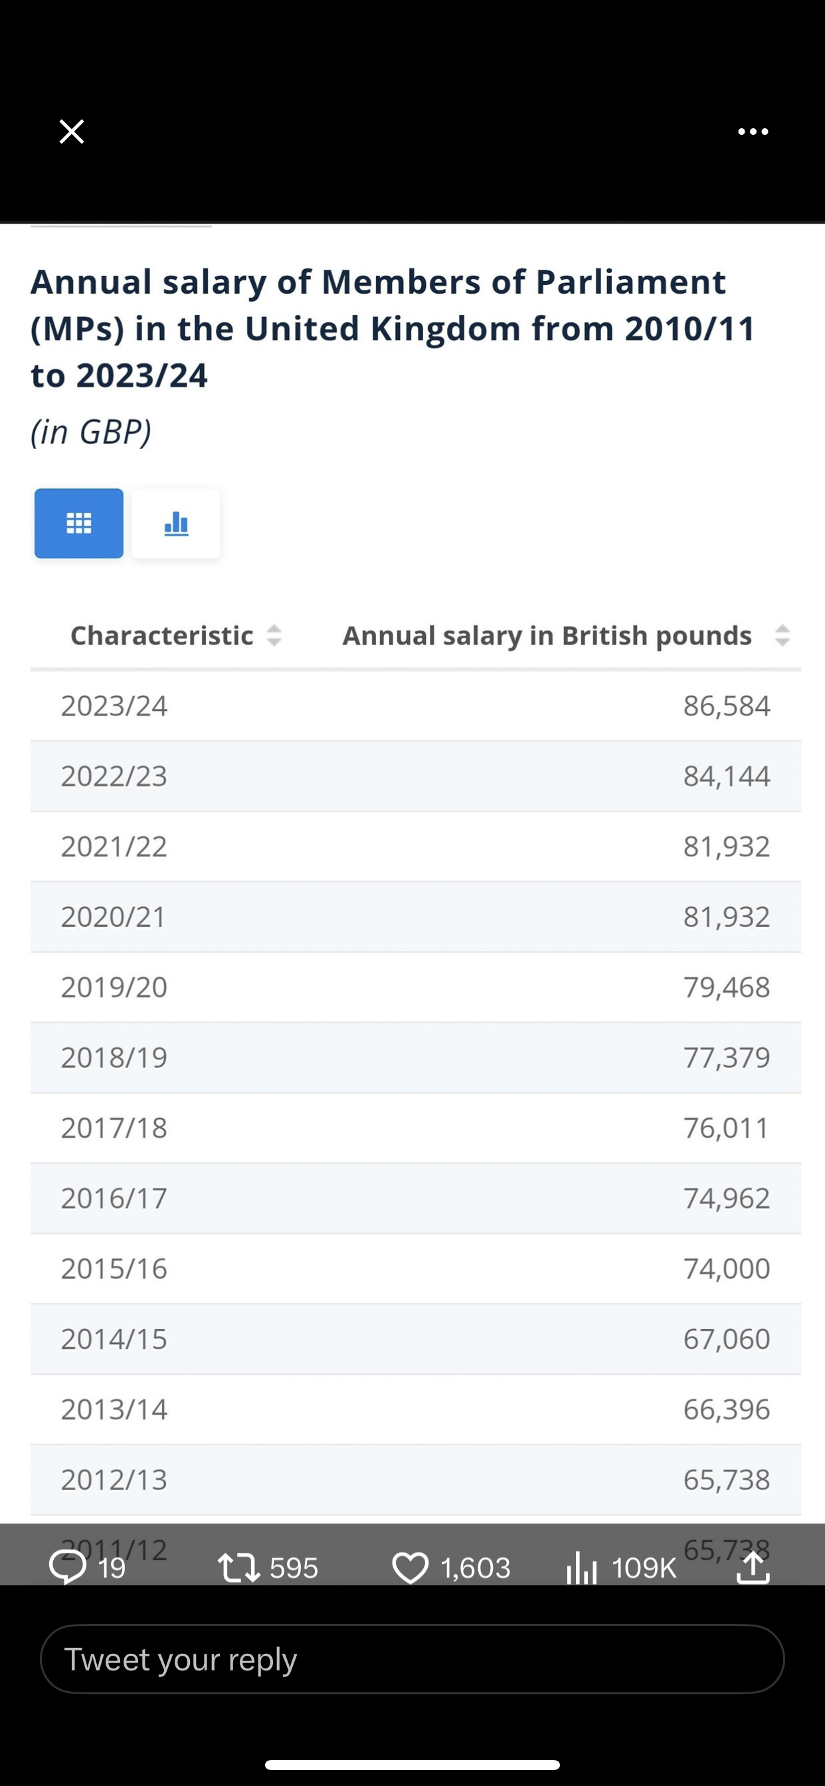This screenshot has width=825, height=1786.
Task: Like the tweet with heart icon
Action: click(x=411, y=1567)
